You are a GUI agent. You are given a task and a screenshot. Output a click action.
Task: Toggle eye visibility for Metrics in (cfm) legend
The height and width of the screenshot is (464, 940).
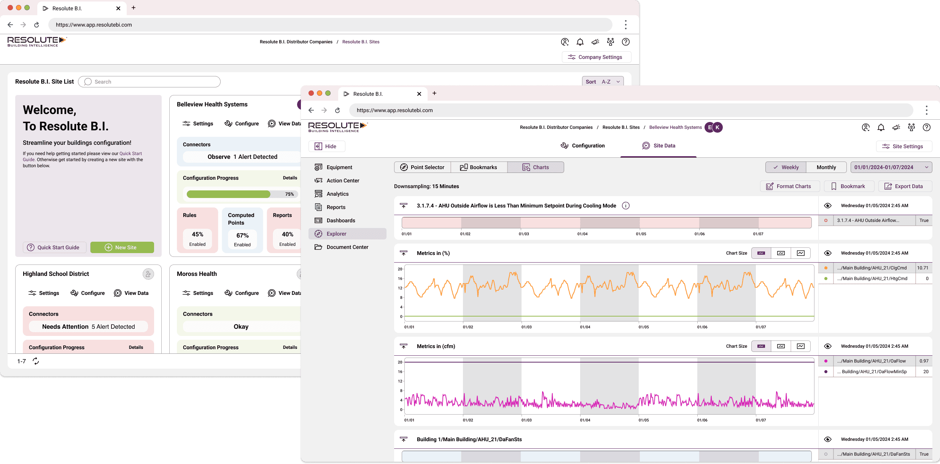coord(828,346)
